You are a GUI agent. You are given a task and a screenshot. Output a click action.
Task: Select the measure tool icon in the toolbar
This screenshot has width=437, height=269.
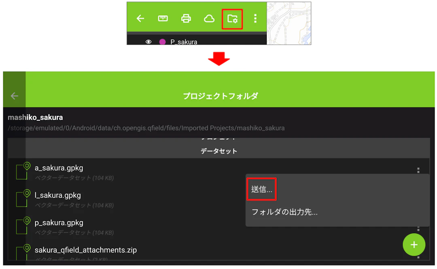163,18
